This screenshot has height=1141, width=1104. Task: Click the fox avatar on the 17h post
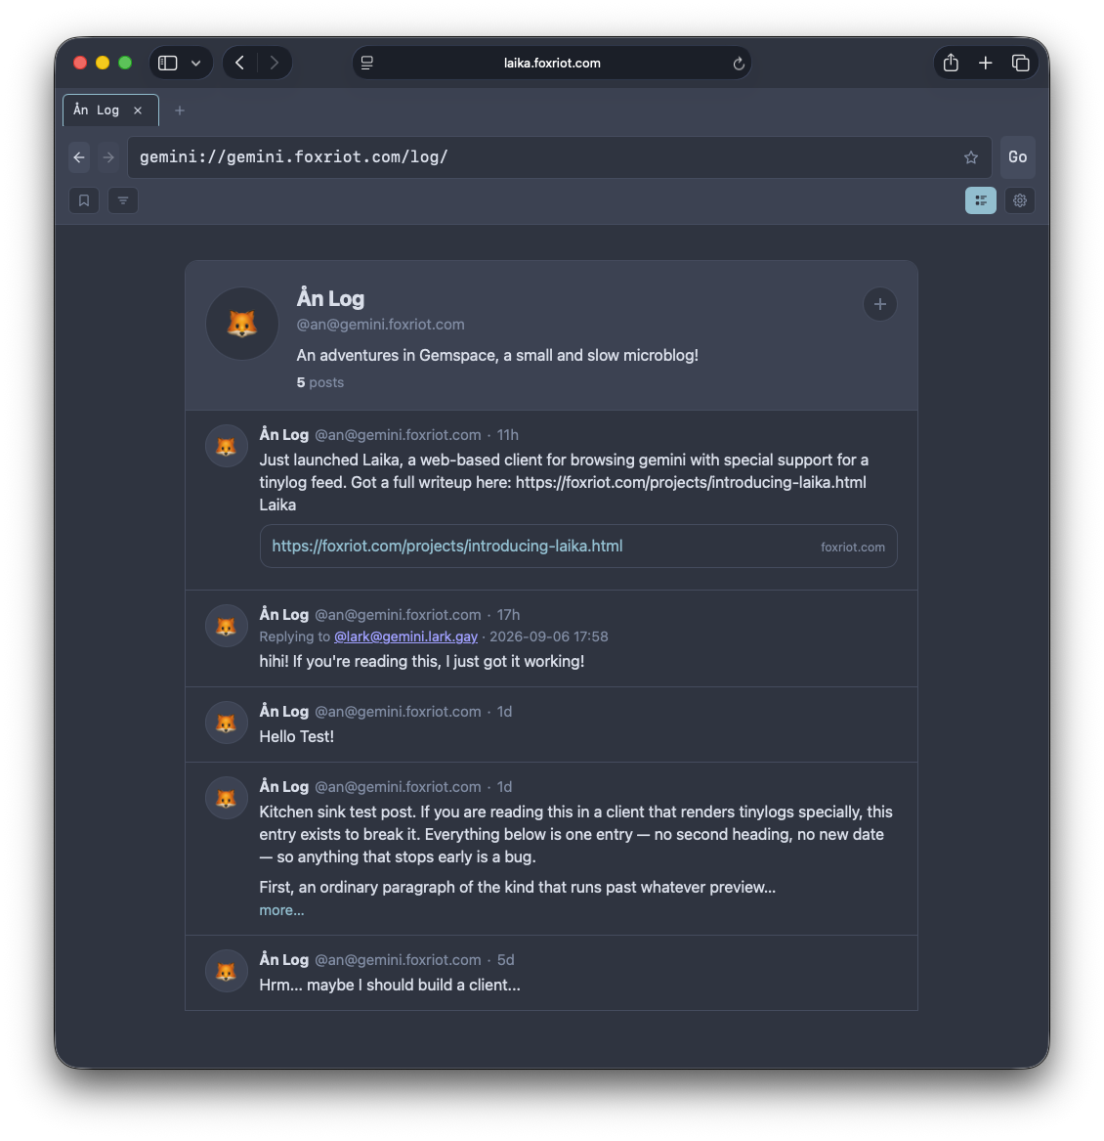pyautogui.click(x=227, y=626)
